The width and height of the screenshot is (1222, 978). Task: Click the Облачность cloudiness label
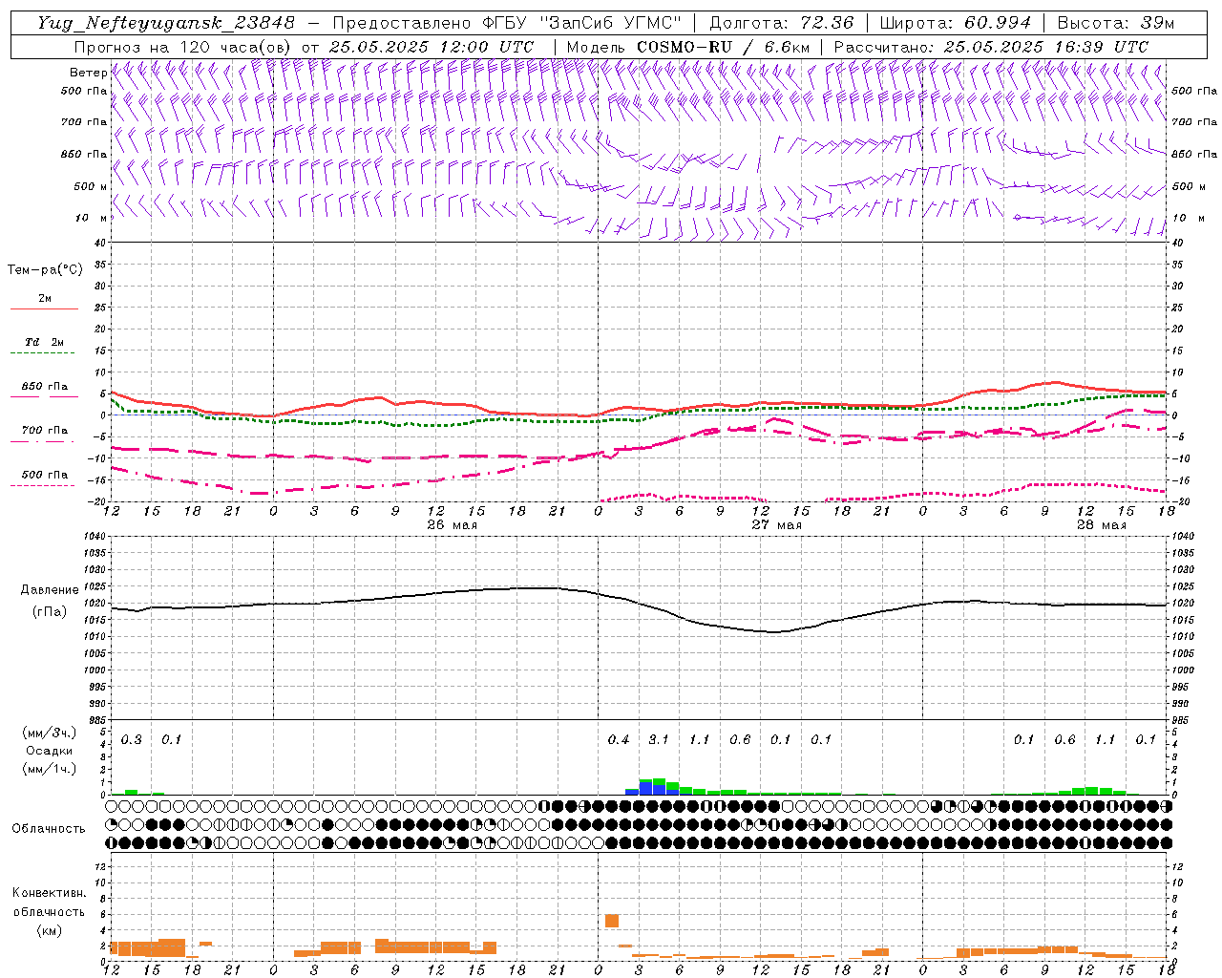pos(49,829)
